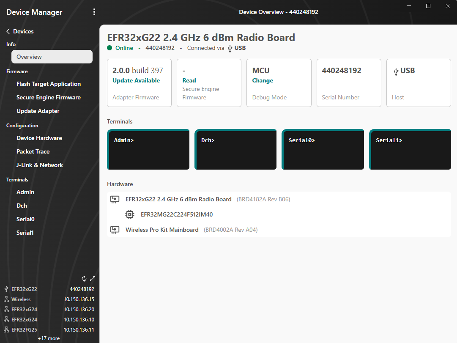Click EFR32xG22 2.4 GHz hardware row text

tap(178, 199)
